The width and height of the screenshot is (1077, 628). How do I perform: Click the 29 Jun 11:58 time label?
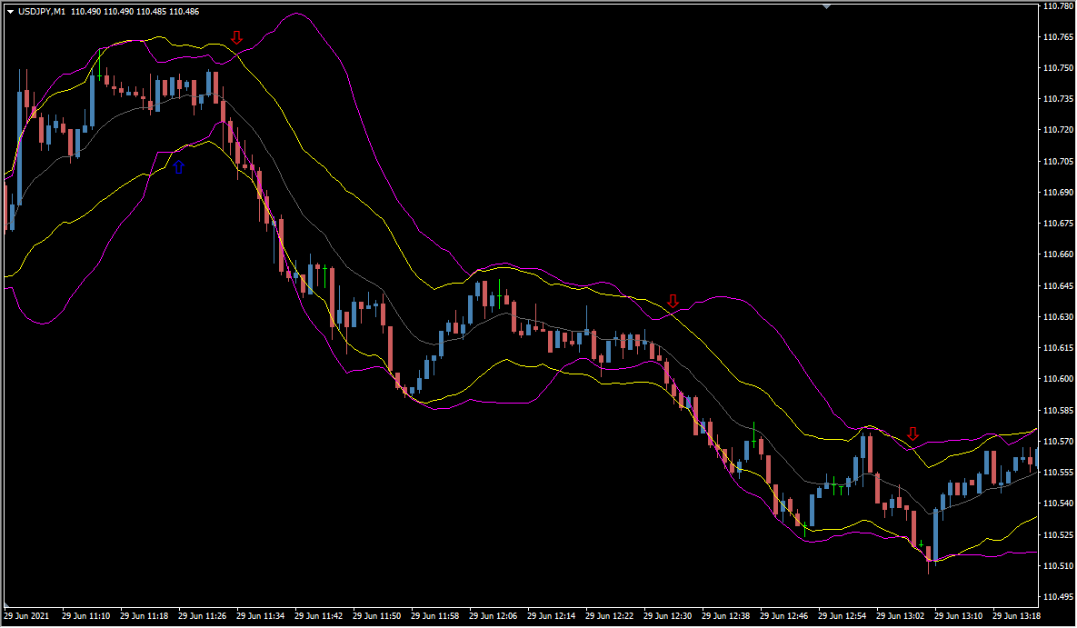click(434, 615)
